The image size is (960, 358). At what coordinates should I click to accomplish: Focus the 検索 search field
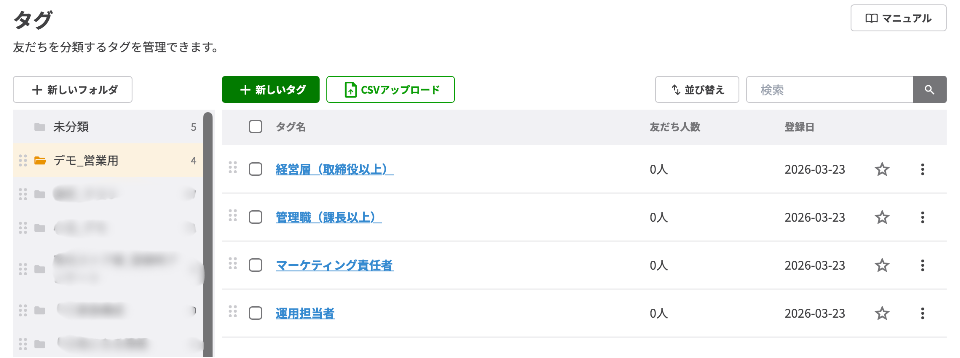point(829,90)
